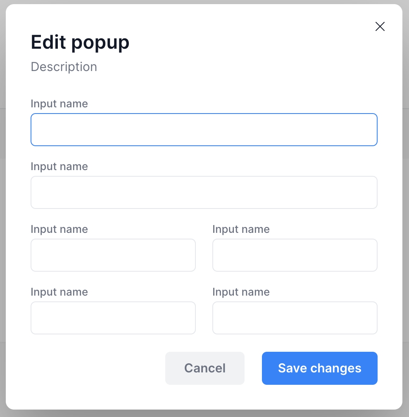
Task: Click empty footer space left of Cancel
Action: (95, 368)
